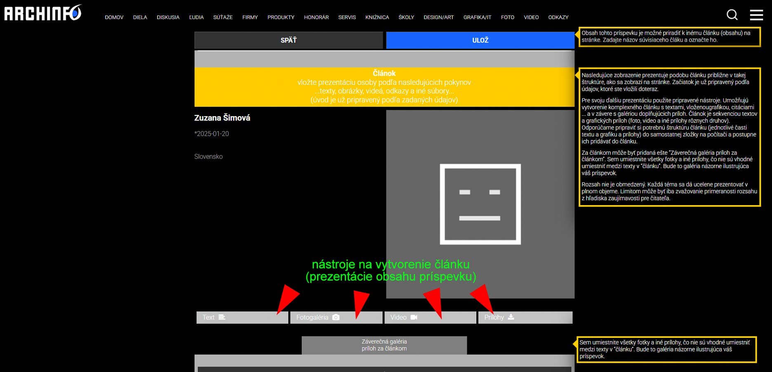Open KNIŽNICA in the navigation

377,17
